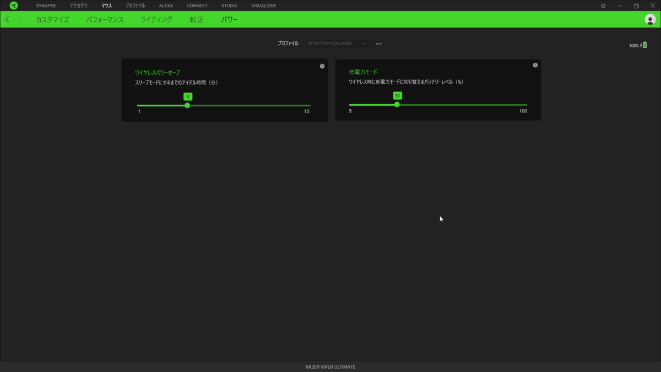Open the プロファイル top tab
Screen dimensions: 661x372
135,6
